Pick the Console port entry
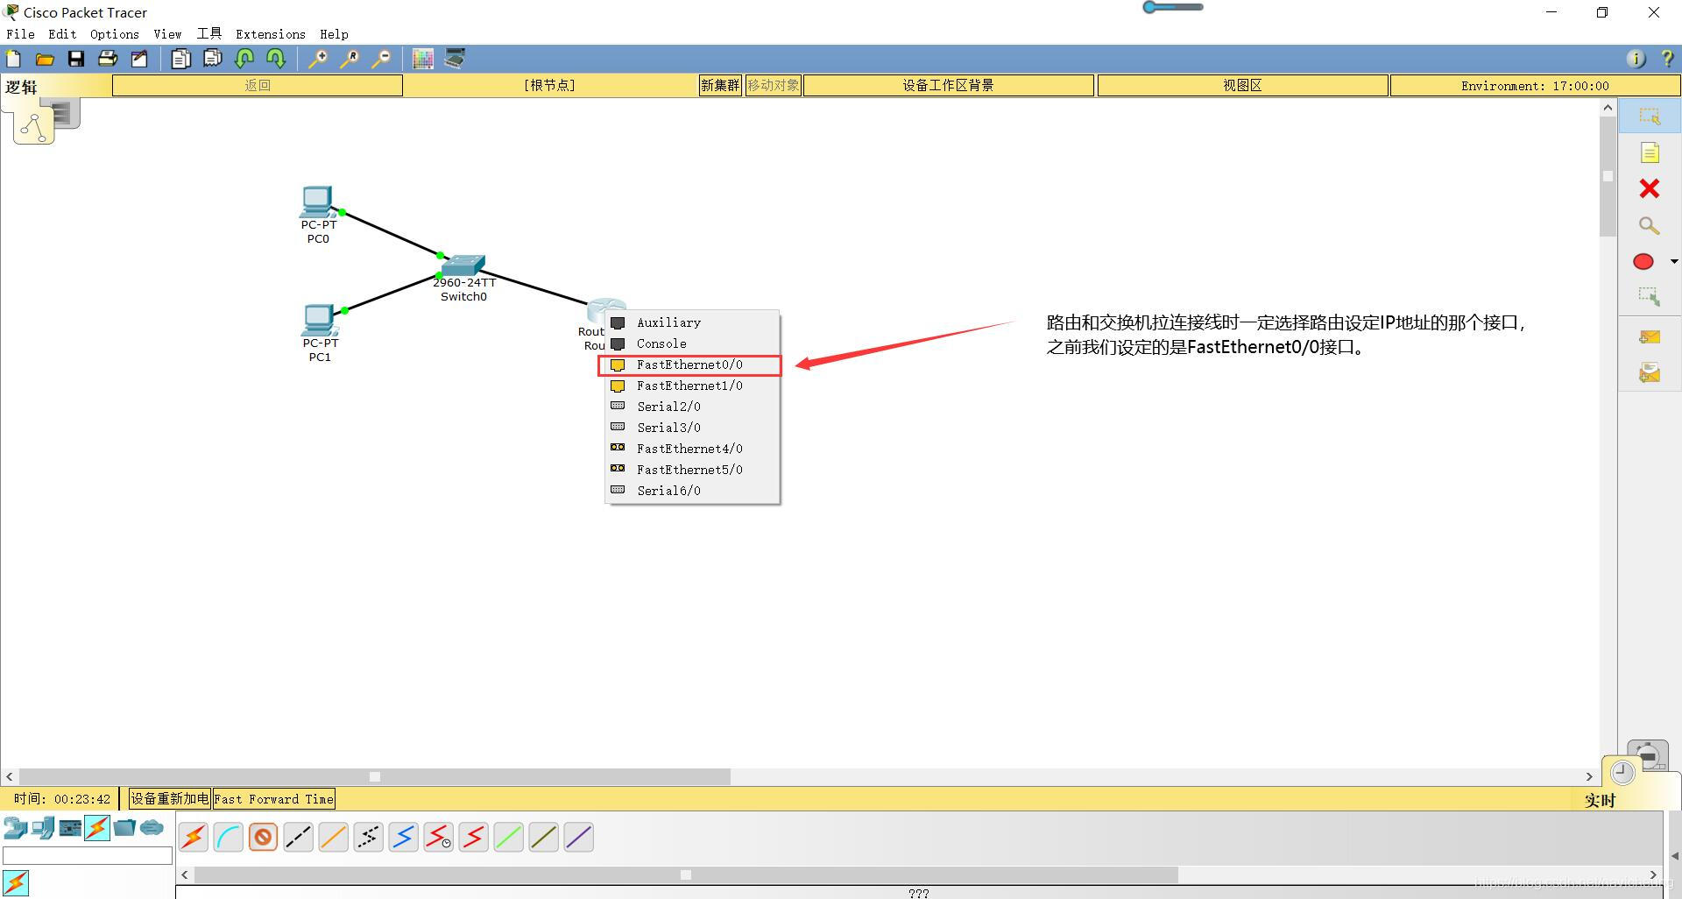1682x899 pixels. pos(692,343)
